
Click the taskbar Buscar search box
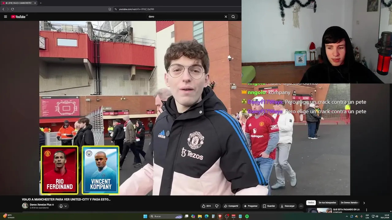[166, 216]
